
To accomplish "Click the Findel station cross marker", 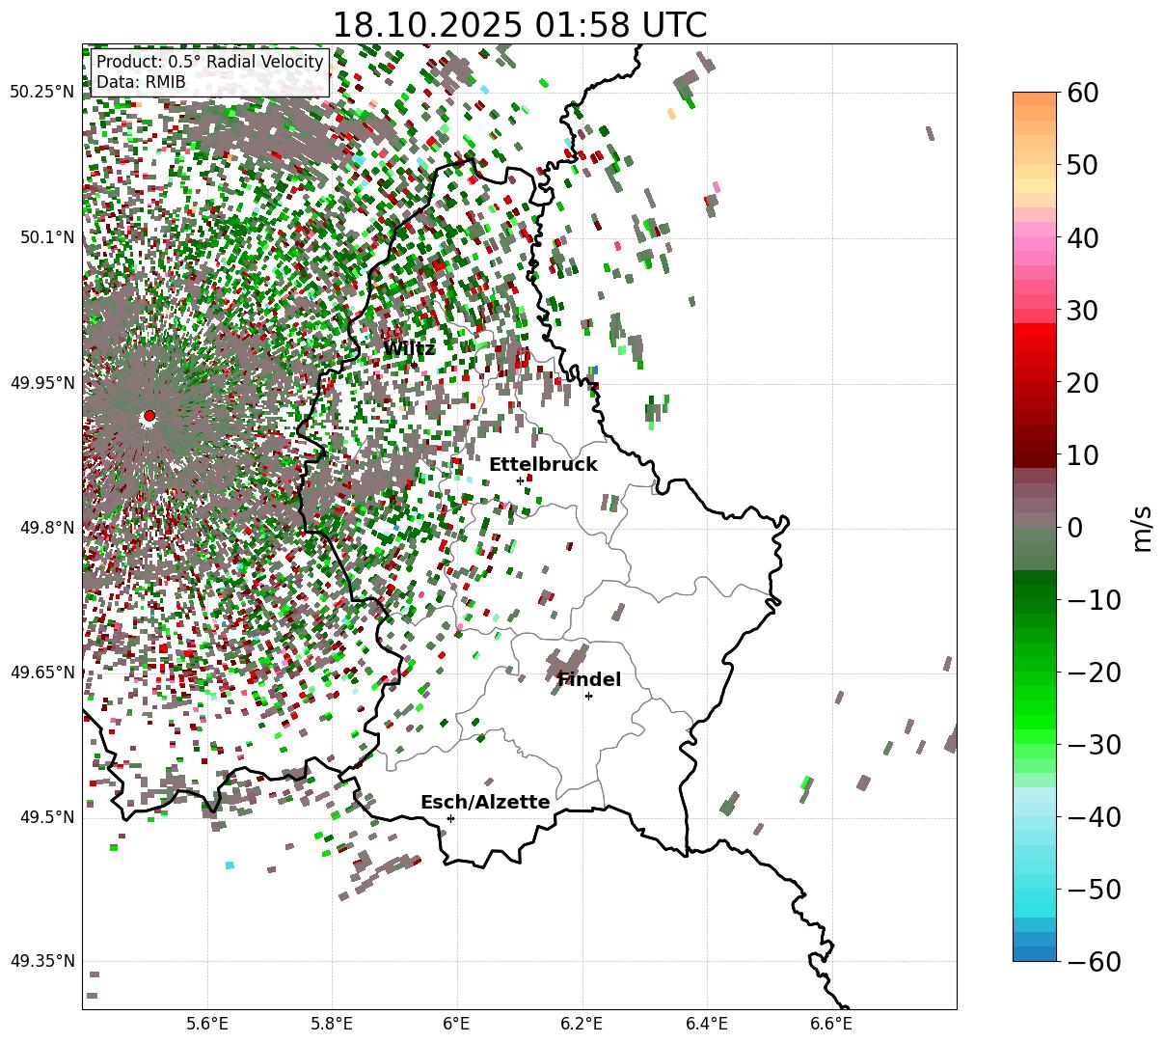I will 588,696.
